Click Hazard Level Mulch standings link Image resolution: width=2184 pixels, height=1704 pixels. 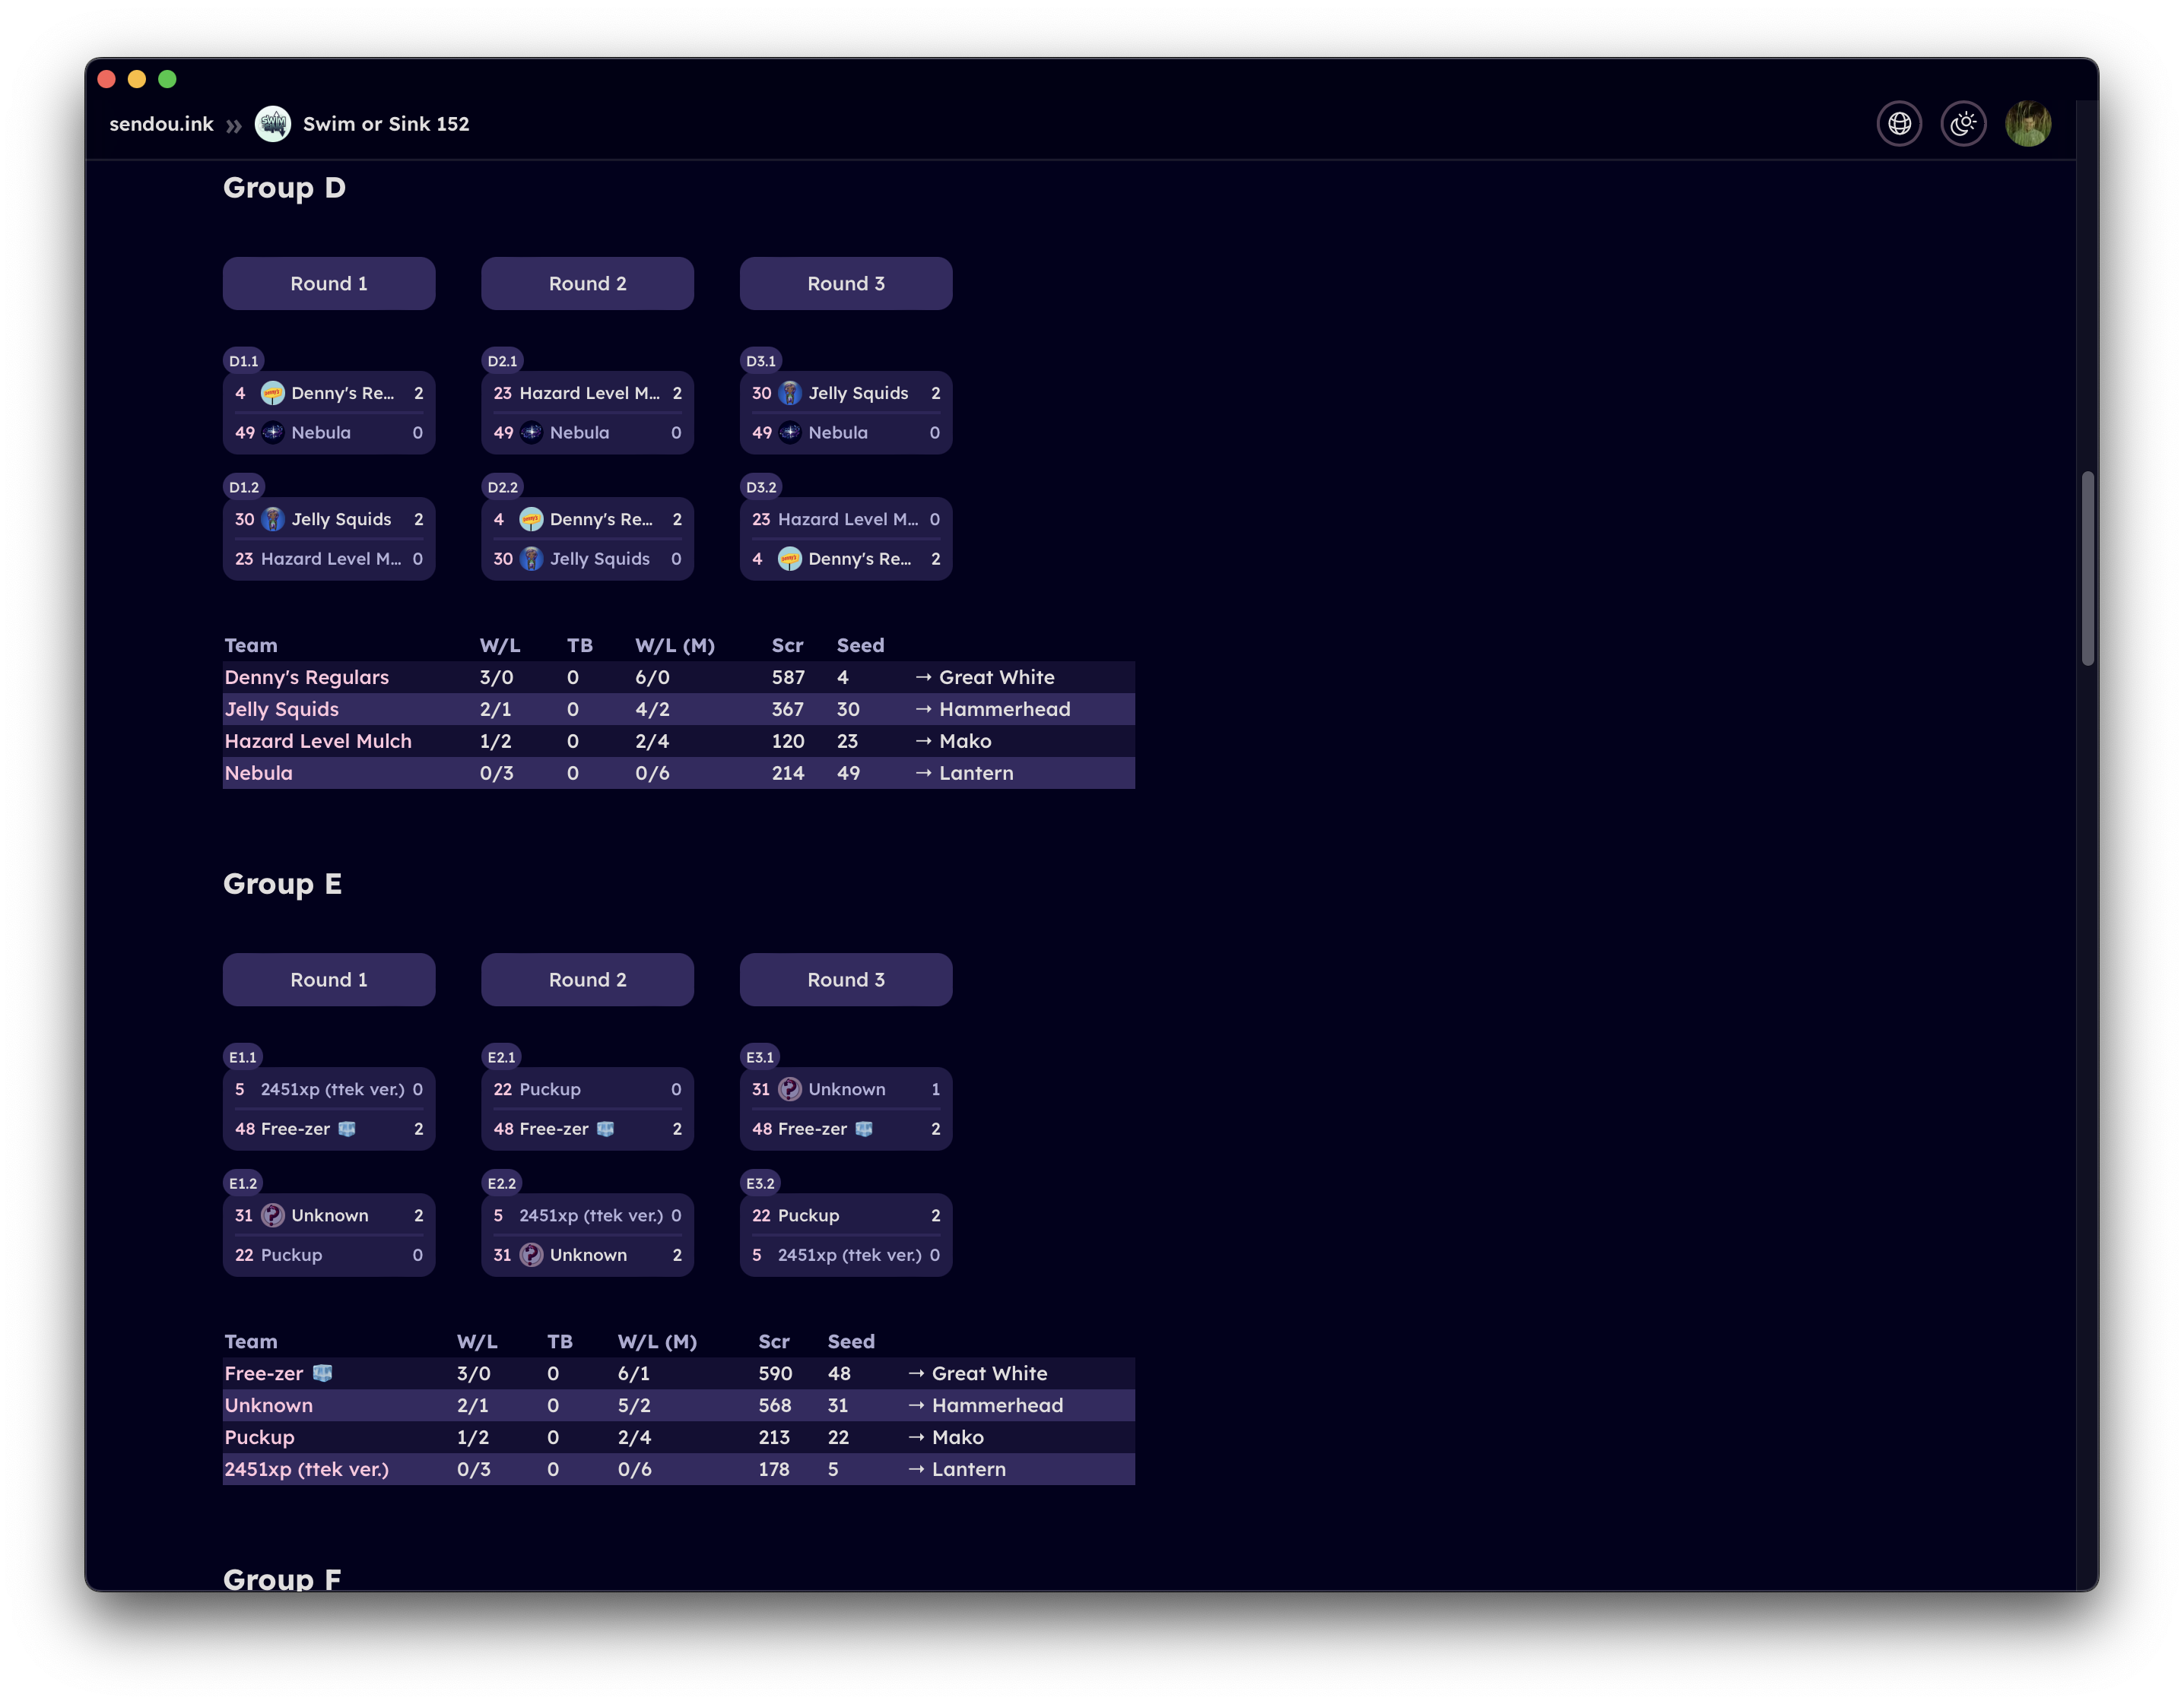[x=318, y=742]
